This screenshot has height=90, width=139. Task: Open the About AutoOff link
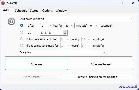pos(128,87)
